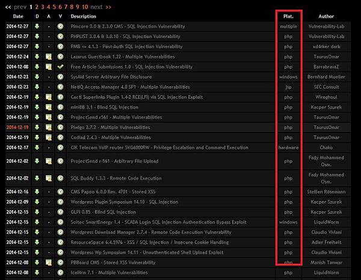Download the Soitec SmartEnergy 1.4 exploit
The height and width of the screenshot is (280, 361).
(37, 222)
